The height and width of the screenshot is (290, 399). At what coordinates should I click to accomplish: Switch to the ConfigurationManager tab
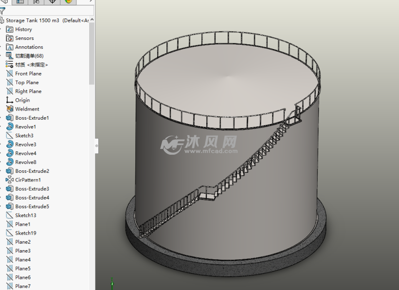tap(36, 1)
